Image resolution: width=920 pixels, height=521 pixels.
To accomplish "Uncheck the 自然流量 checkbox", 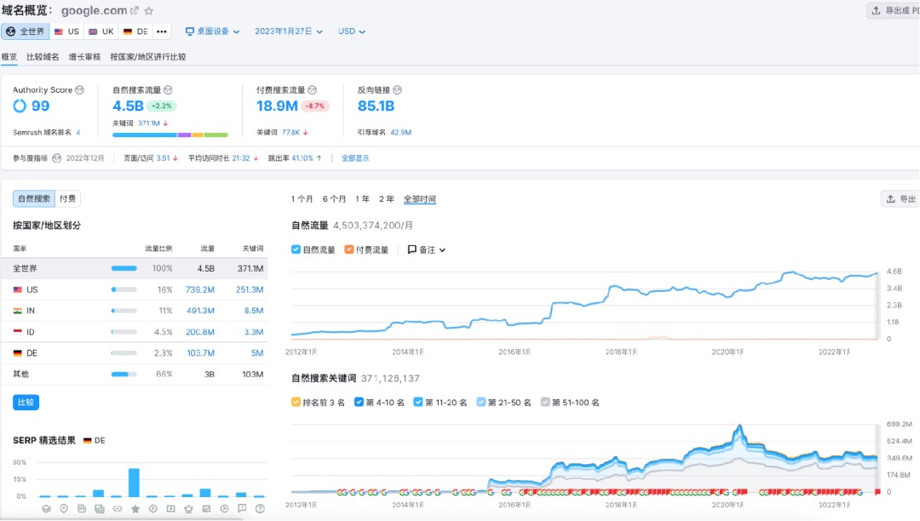I will [x=296, y=250].
